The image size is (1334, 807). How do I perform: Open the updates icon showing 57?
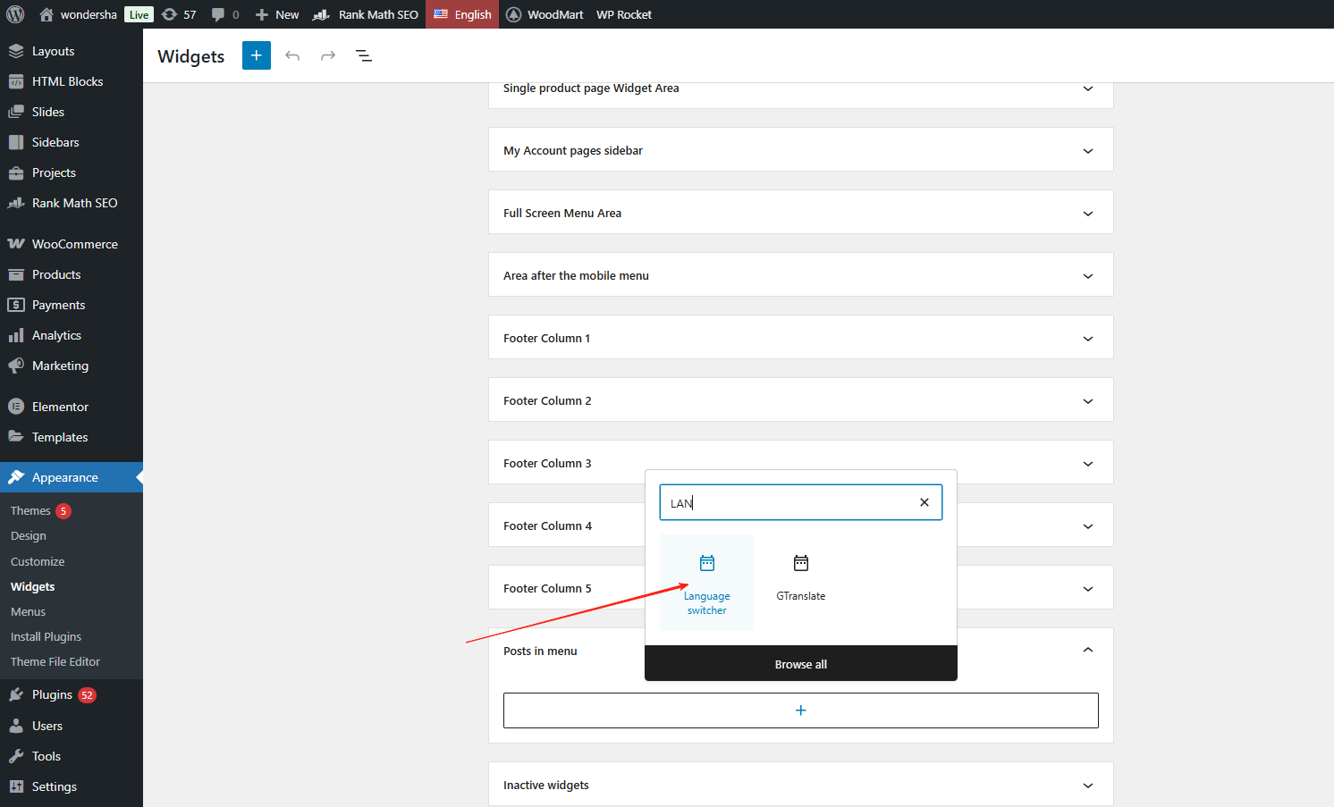click(179, 14)
